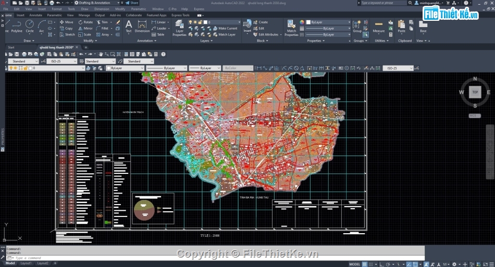The width and height of the screenshot is (495, 267).
Task: Click the Fillet tool
Action: [103, 29]
